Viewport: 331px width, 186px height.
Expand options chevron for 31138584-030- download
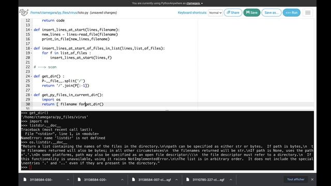point(68,180)
